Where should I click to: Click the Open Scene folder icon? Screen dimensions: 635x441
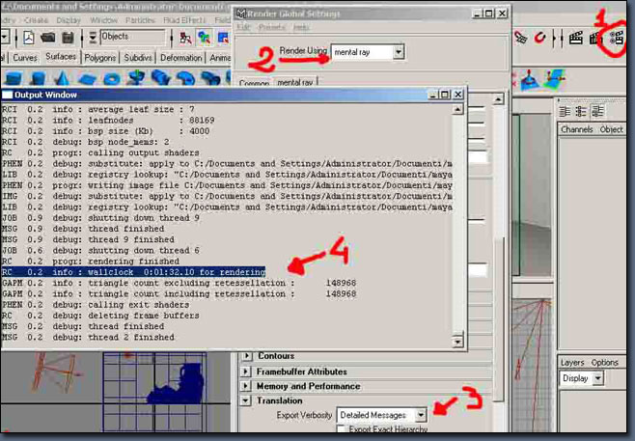pos(48,38)
